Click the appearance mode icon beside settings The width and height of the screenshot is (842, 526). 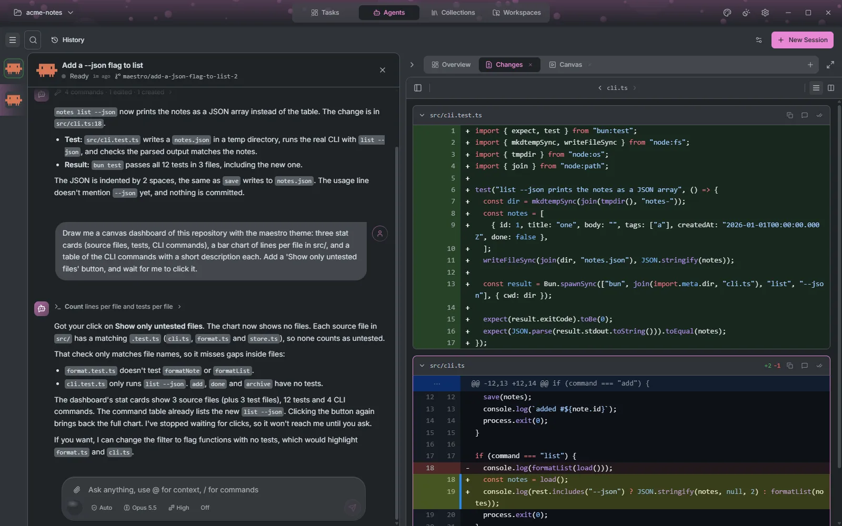pyautogui.click(x=746, y=13)
